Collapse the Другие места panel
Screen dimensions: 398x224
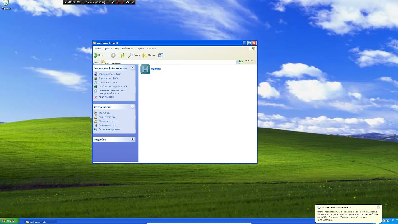pos(132,107)
